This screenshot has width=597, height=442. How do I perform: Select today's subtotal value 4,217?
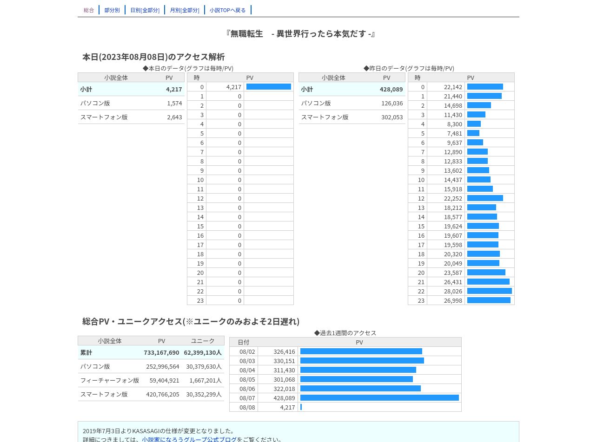[174, 89]
